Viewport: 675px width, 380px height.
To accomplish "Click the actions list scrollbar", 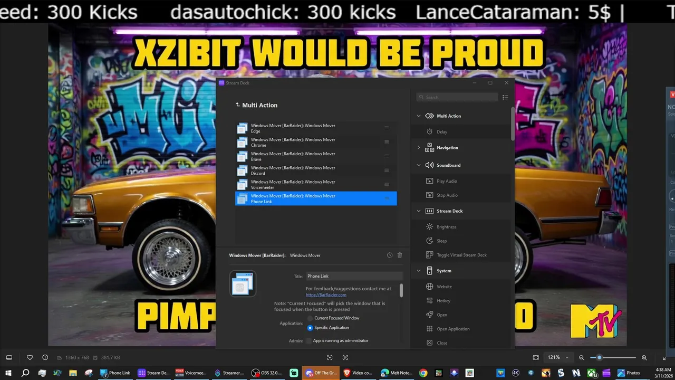I will point(513,124).
